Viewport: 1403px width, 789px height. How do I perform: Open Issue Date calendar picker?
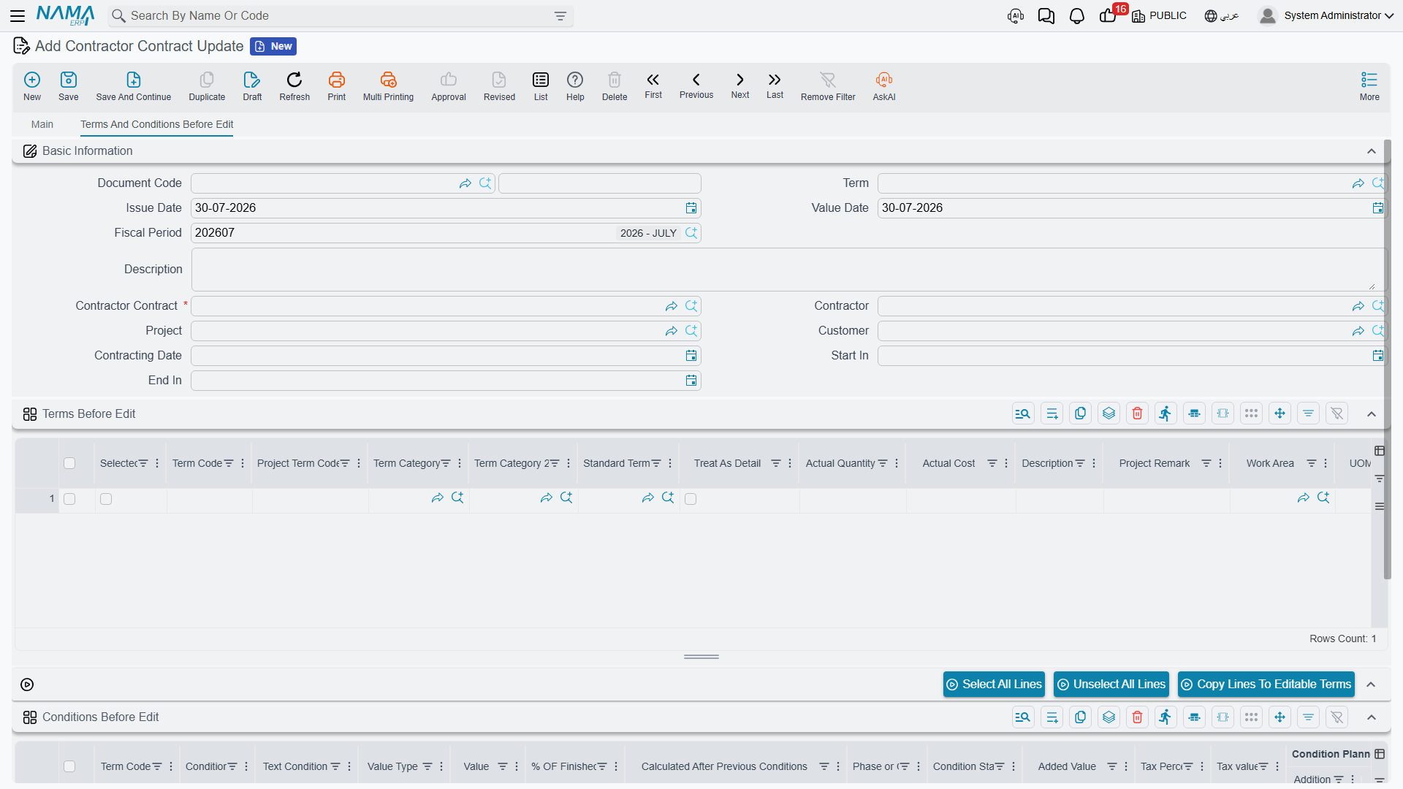[691, 208]
